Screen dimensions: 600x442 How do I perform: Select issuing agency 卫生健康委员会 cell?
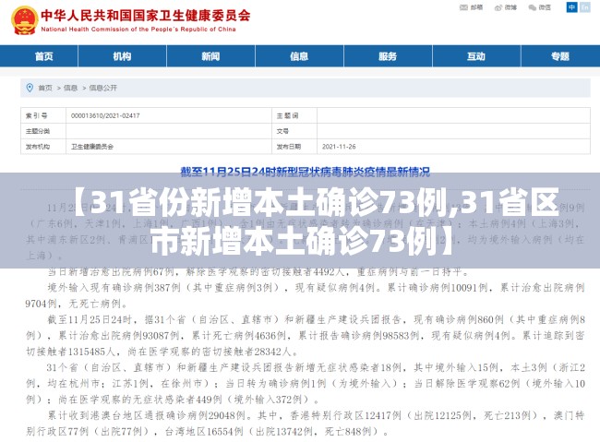pos(169,147)
